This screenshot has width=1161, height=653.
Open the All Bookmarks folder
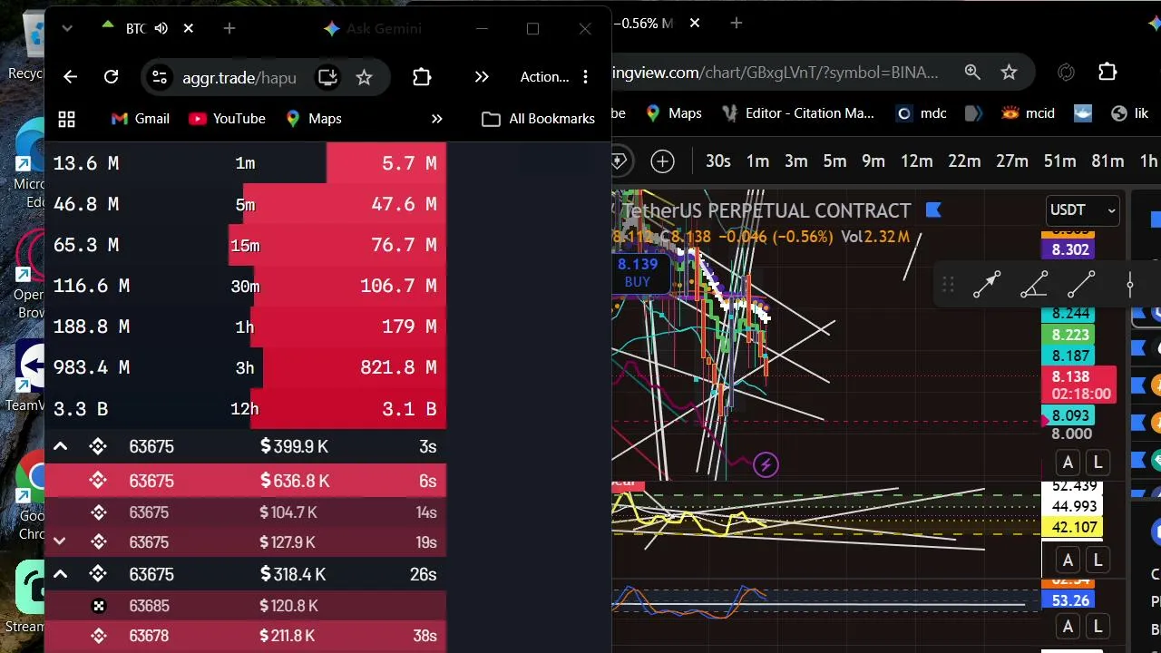click(539, 119)
